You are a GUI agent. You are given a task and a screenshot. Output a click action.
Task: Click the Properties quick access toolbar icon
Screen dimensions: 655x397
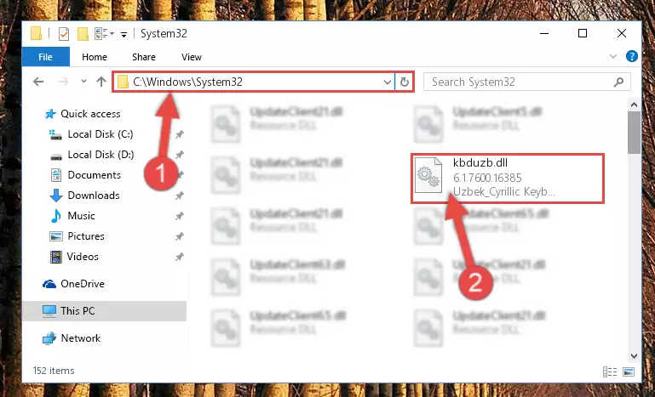click(x=64, y=34)
